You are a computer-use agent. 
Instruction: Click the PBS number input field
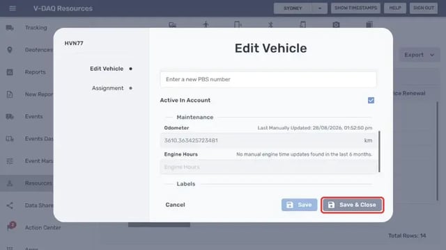[268, 79]
